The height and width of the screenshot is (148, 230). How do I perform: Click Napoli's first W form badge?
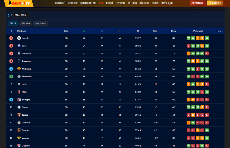click(x=189, y=38)
